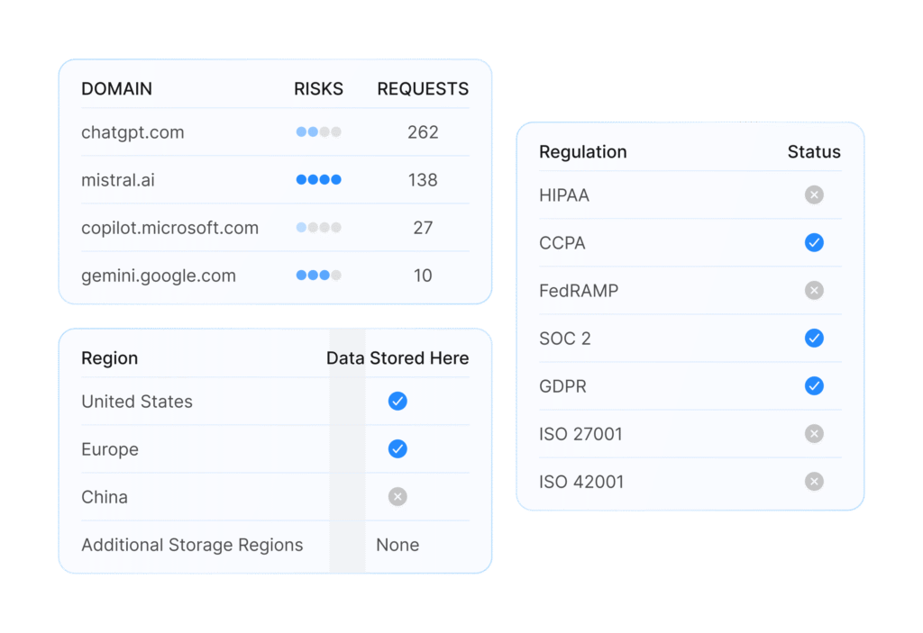The height and width of the screenshot is (633, 923).
Task: Click the FedRAMP gray X status icon
Action: (814, 291)
